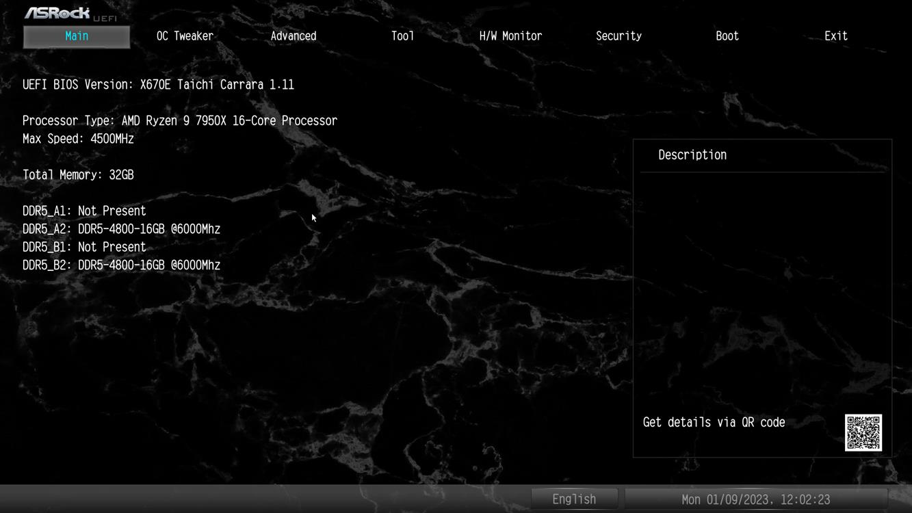Click the English language button

coord(575,499)
